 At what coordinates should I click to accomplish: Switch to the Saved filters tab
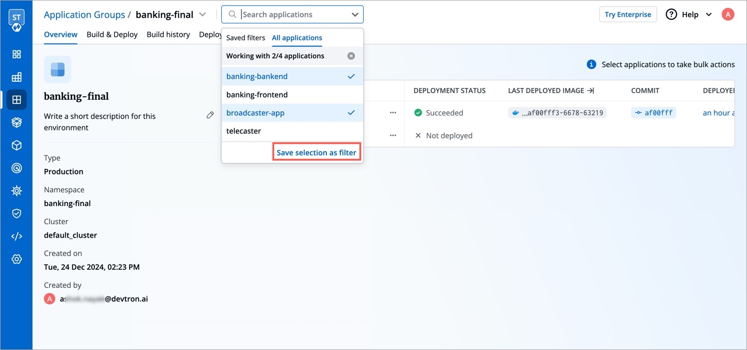click(246, 38)
